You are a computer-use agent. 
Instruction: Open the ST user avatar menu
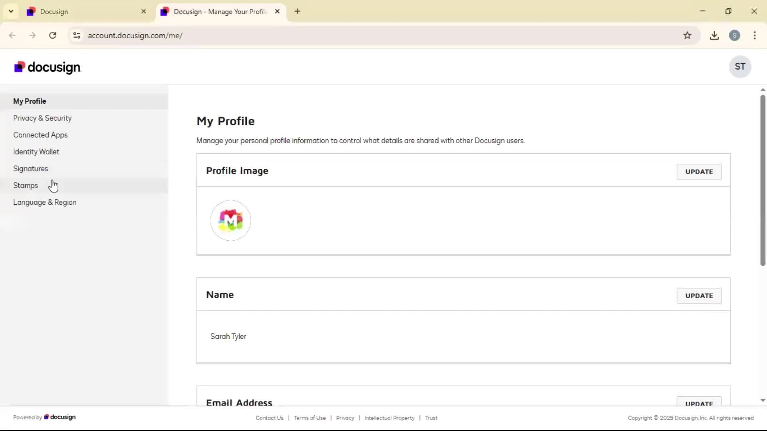[740, 67]
